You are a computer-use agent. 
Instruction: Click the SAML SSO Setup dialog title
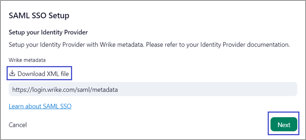coord(39,15)
